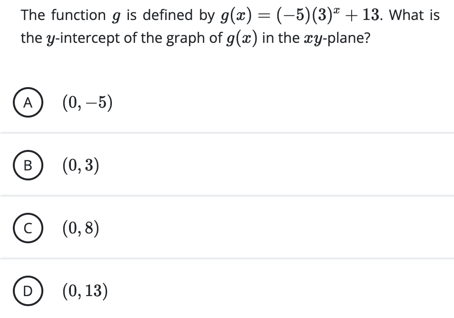The image size is (454, 318).
Task: Click the answer text (0, −5)
Action: [88, 102]
